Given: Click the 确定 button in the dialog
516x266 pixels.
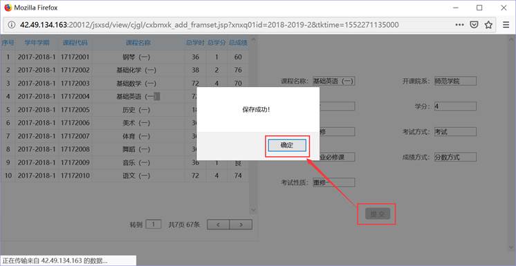Looking at the screenshot, I should tap(287, 145).
